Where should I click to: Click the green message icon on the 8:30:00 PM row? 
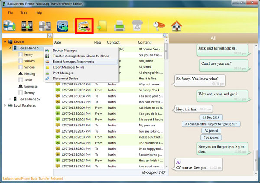tap(58, 108)
